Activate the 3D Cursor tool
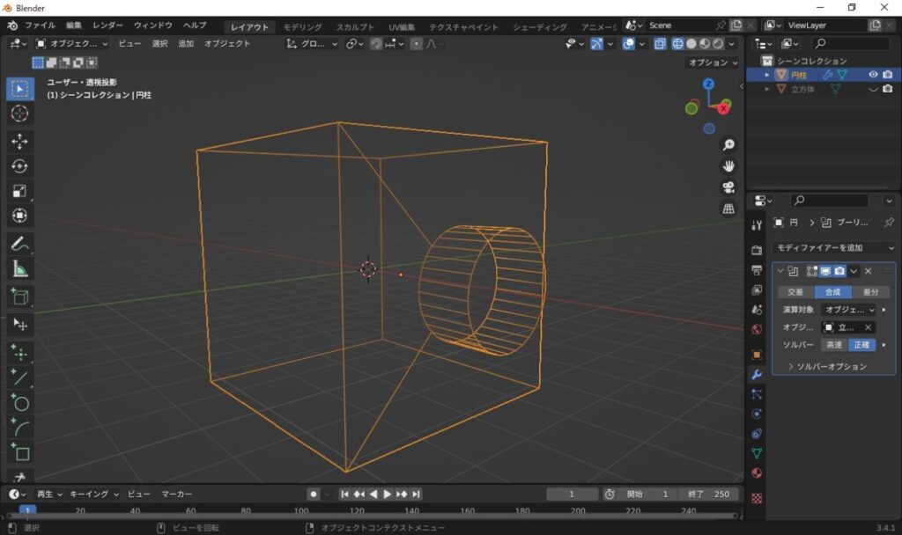This screenshot has width=902, height=535. coord(20,114)
